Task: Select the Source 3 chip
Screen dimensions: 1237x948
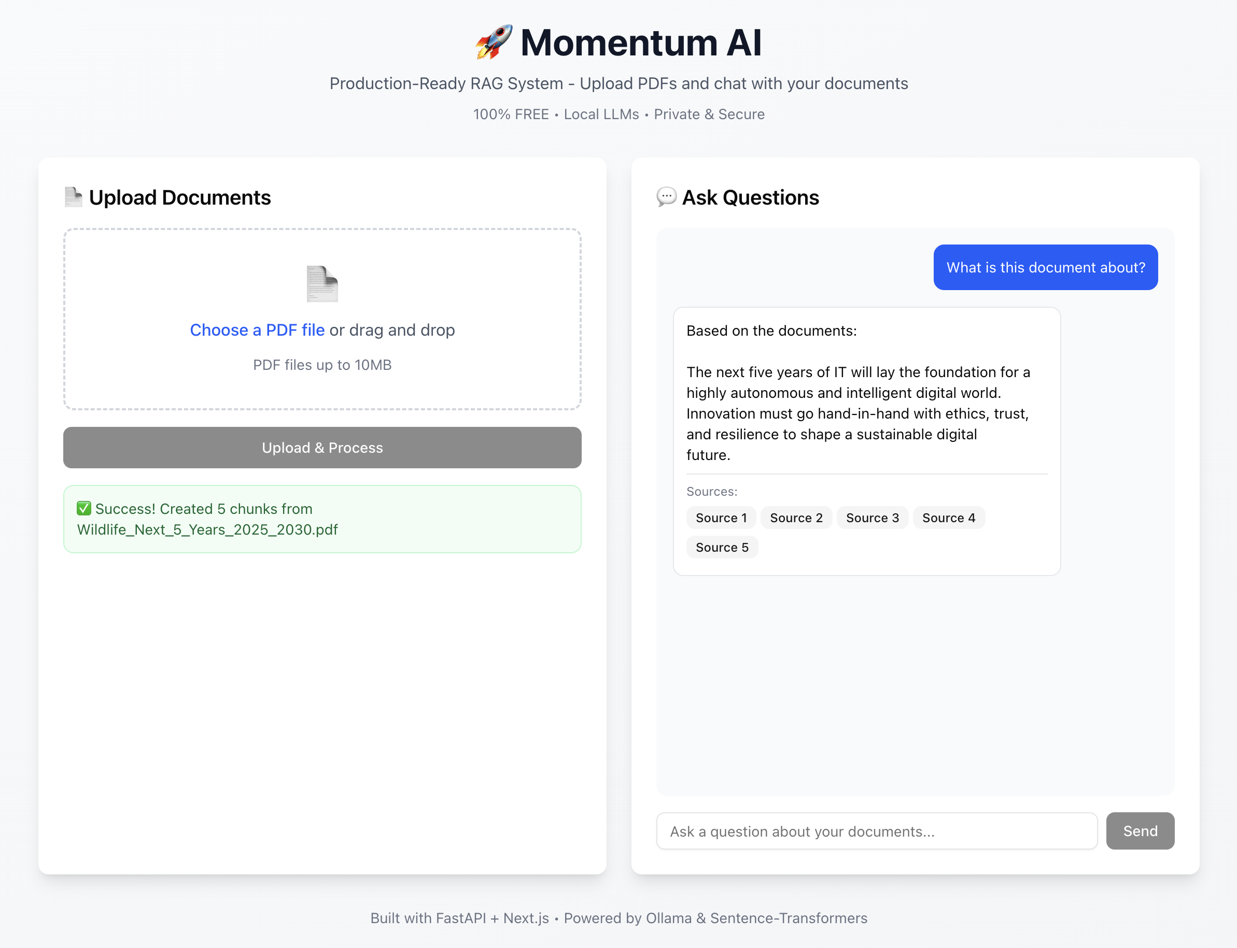Action: coord(871,518)
